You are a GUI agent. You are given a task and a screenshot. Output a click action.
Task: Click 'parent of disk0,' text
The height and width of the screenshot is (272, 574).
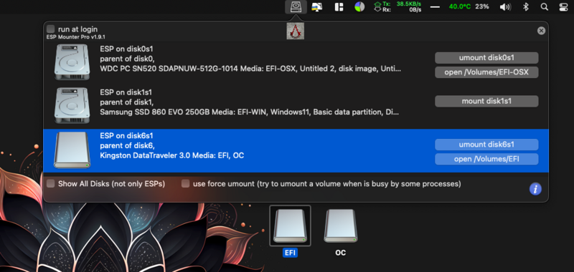coord(127,59)
